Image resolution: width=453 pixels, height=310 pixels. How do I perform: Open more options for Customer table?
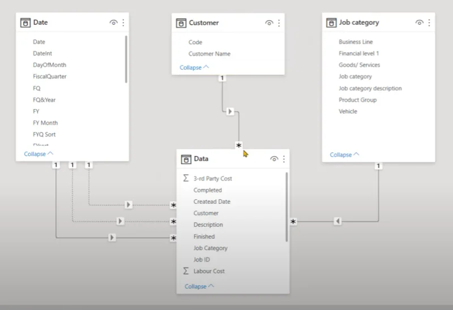tap(279, 23)
